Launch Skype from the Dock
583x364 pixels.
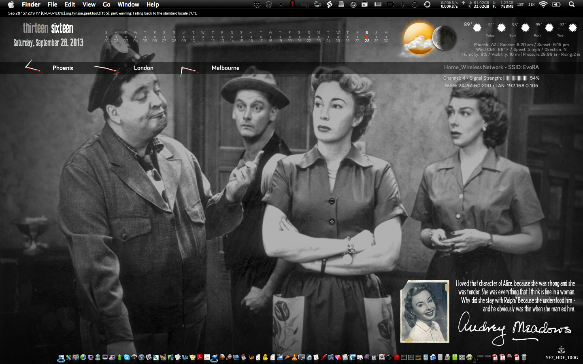[127, 357]
